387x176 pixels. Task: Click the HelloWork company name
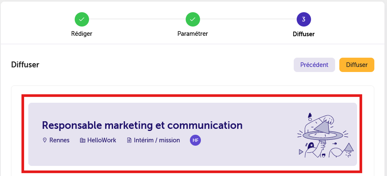point(102,140)
